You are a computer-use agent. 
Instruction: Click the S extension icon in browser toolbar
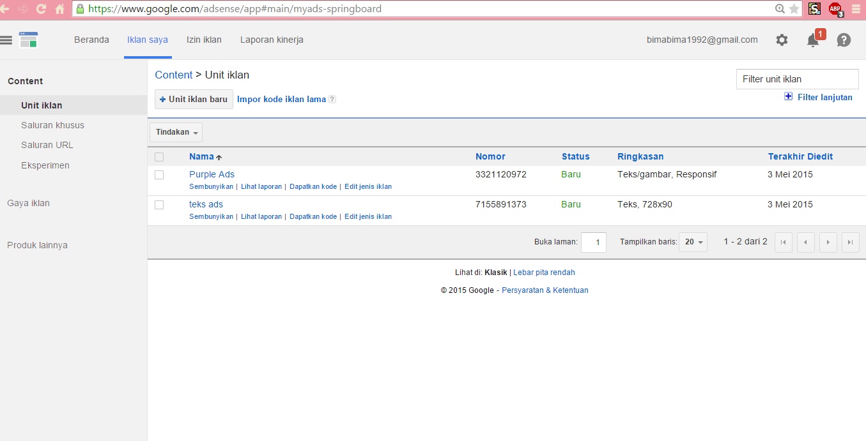[814, 9]
